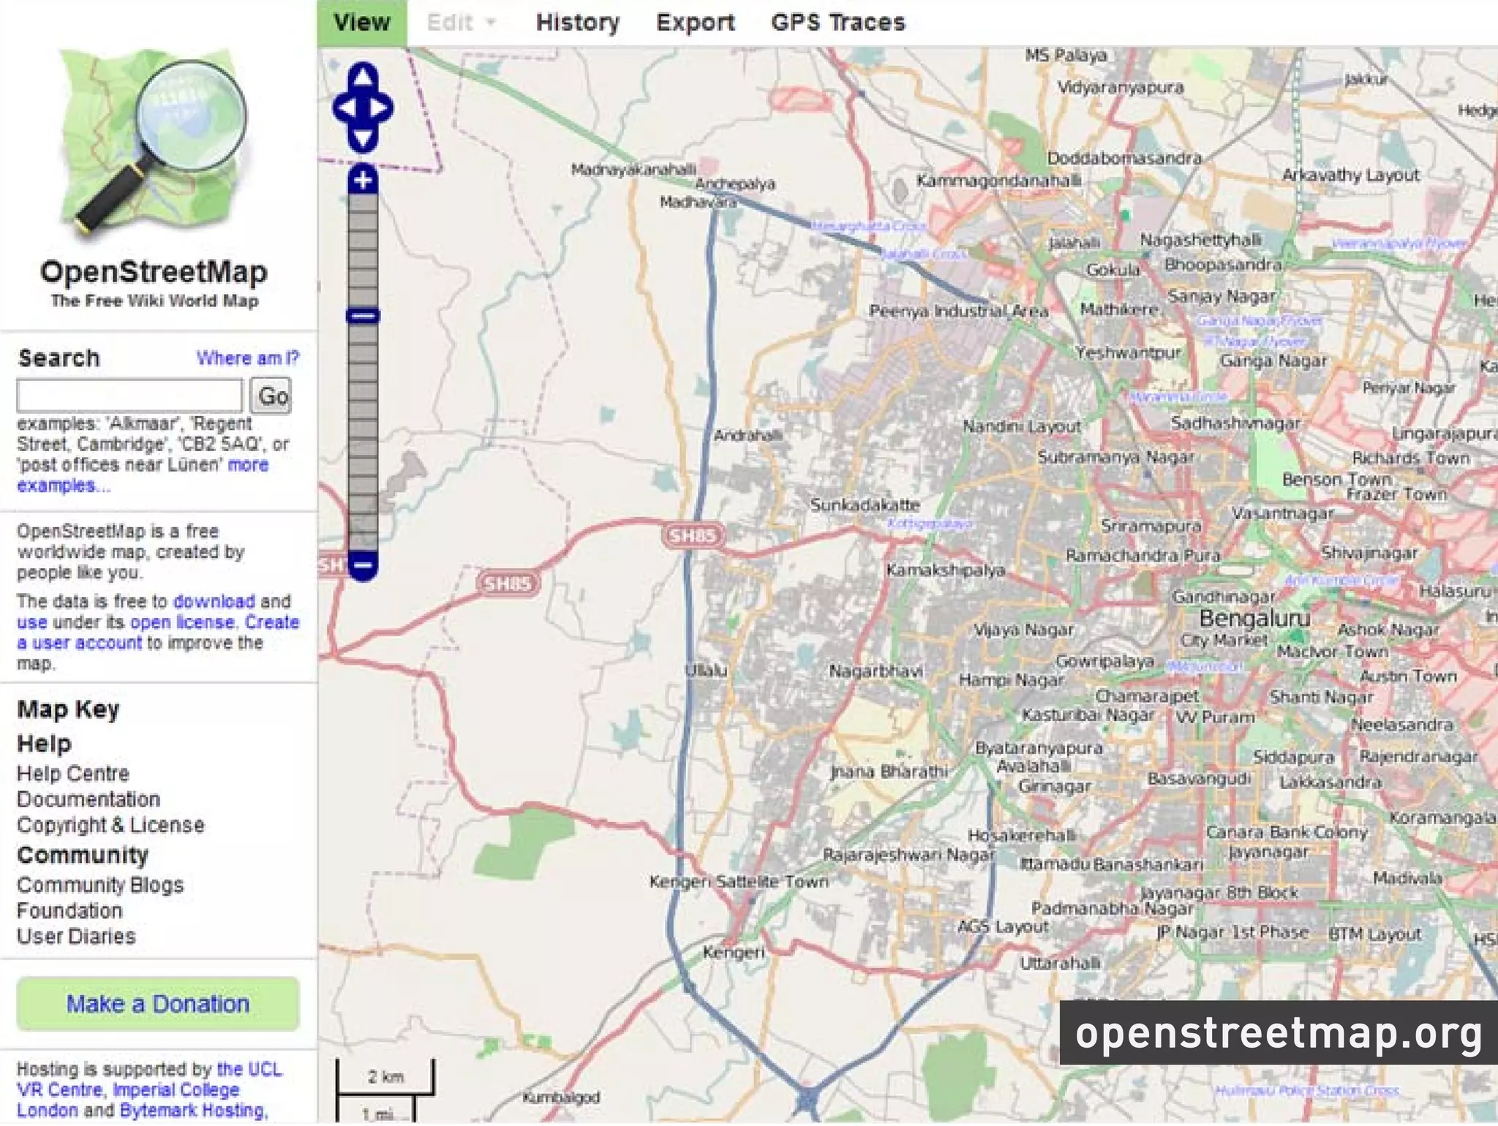Viewport: 1498px width, 1126px height.
Task: Open the 'more examples...' link
Action: pyautogui.click(x=143, y=475)
